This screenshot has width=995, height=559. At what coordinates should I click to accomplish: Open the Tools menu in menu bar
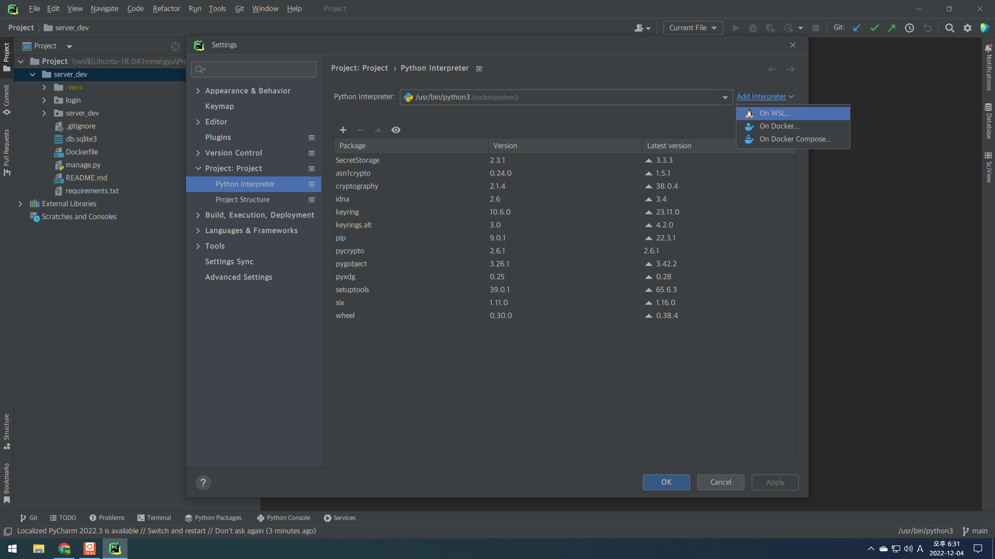click(x=217, y=9)
